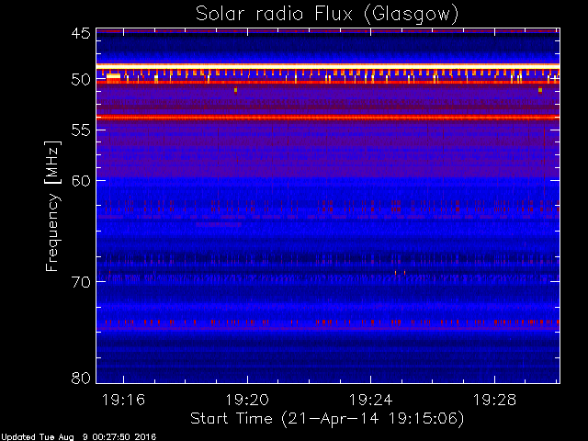Click the "Frequency [MHz]" axis label
This screenshot has width=588, height=441.
click(x=52, y=206)
